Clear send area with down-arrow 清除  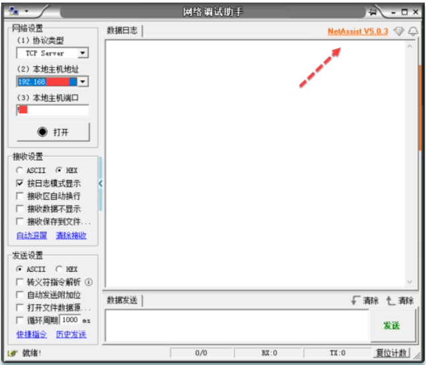[365, 301]
